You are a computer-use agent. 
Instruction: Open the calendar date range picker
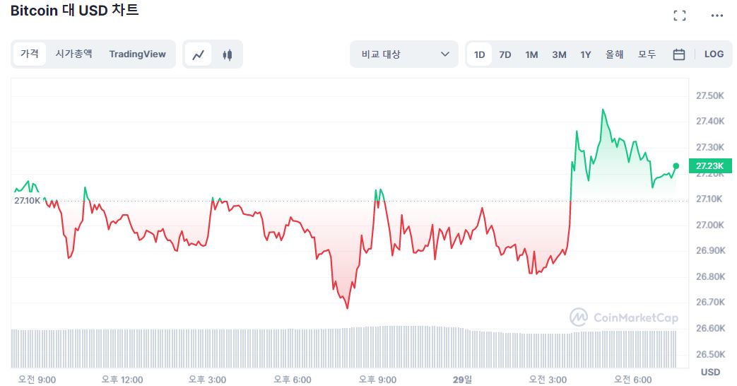pyautogui.click(x=679, y=54)
